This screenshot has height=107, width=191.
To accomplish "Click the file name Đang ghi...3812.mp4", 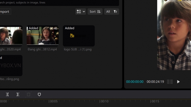I will (x=42, y=49).
